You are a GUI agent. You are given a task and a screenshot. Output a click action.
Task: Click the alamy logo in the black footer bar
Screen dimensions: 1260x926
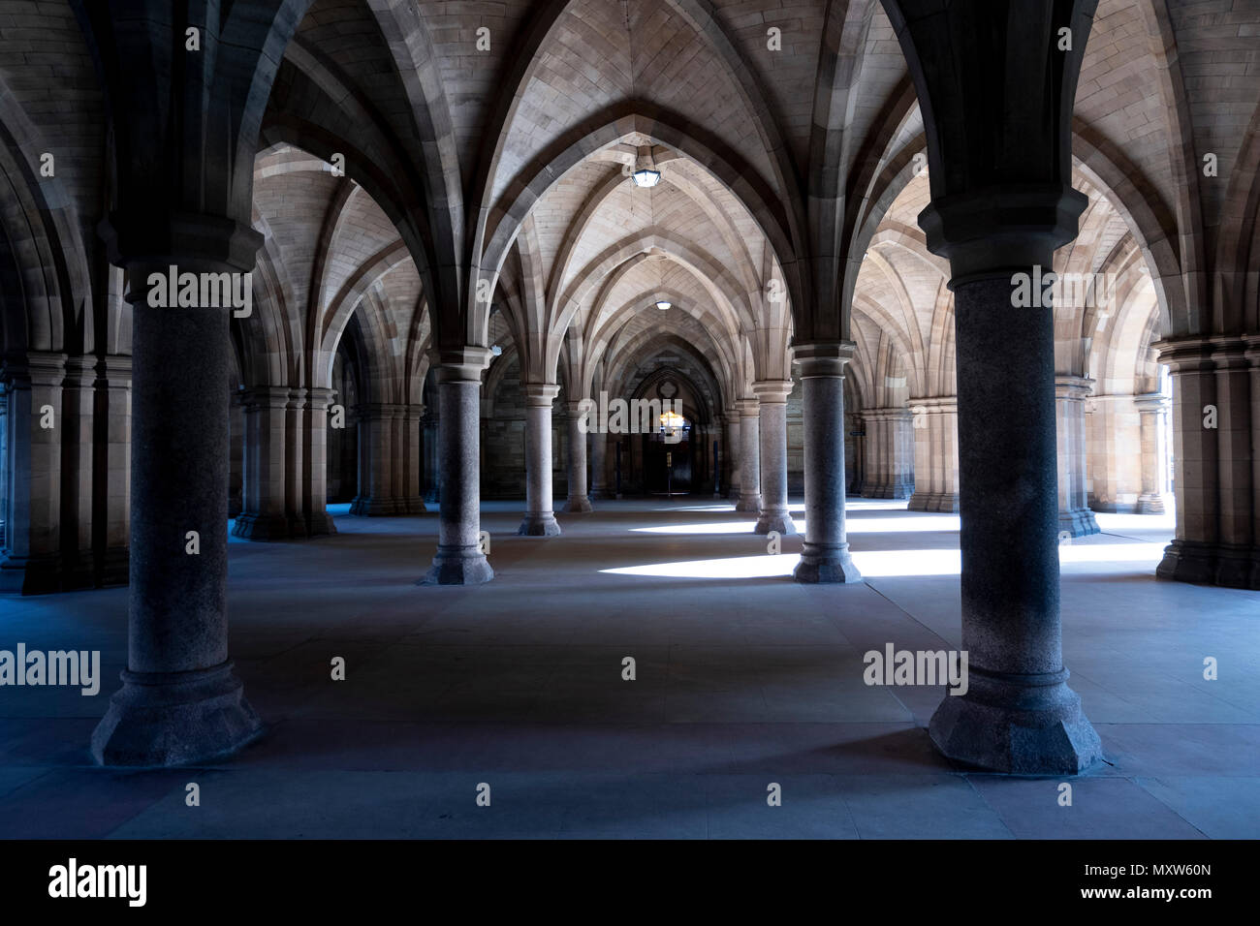point(97,881)
